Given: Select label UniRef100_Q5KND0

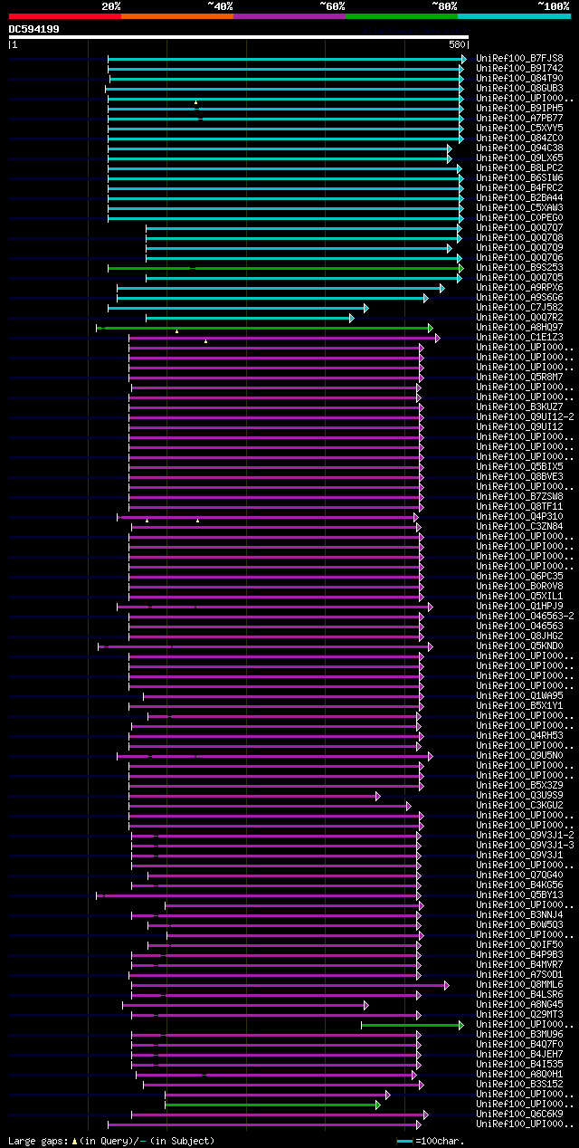Looking at the screenshot, I should (519, 646).
